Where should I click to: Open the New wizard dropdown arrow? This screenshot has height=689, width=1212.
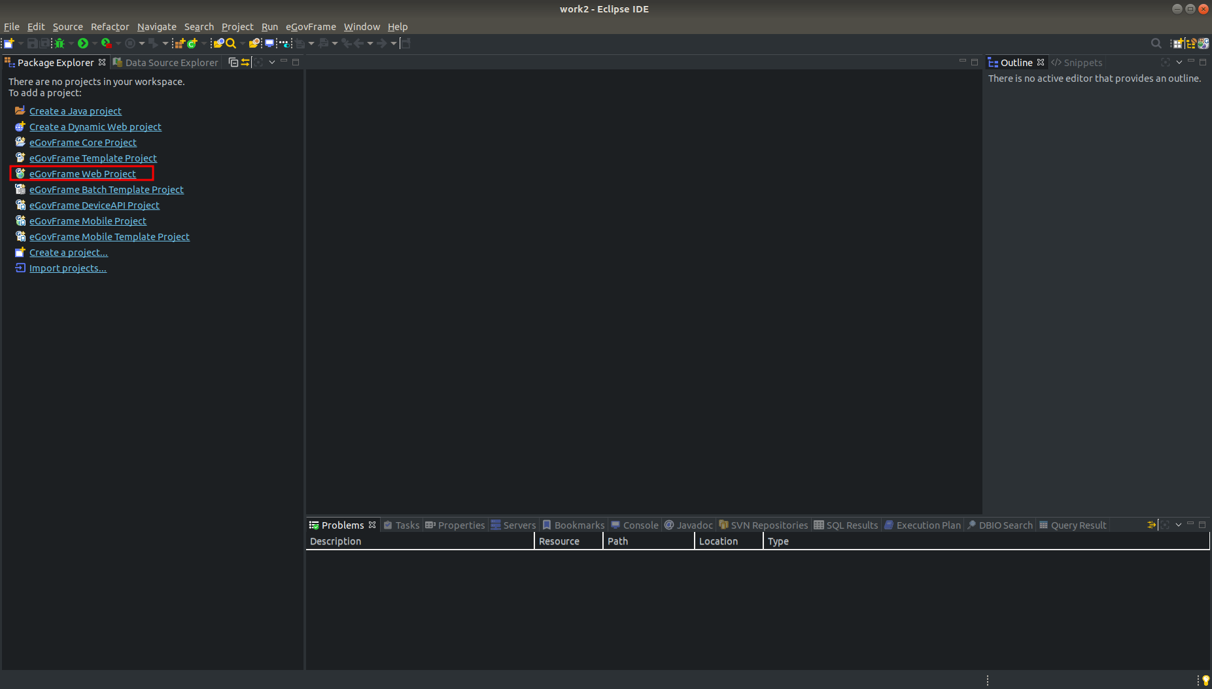coord(21,43)
